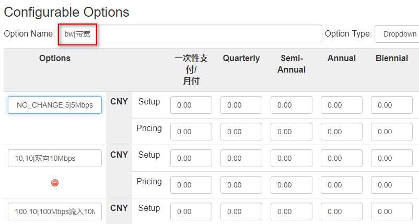Click the 10,10|双向10Mbps option field
The height and width of the screenshot is (224, 419).
(x=55, y=158)
